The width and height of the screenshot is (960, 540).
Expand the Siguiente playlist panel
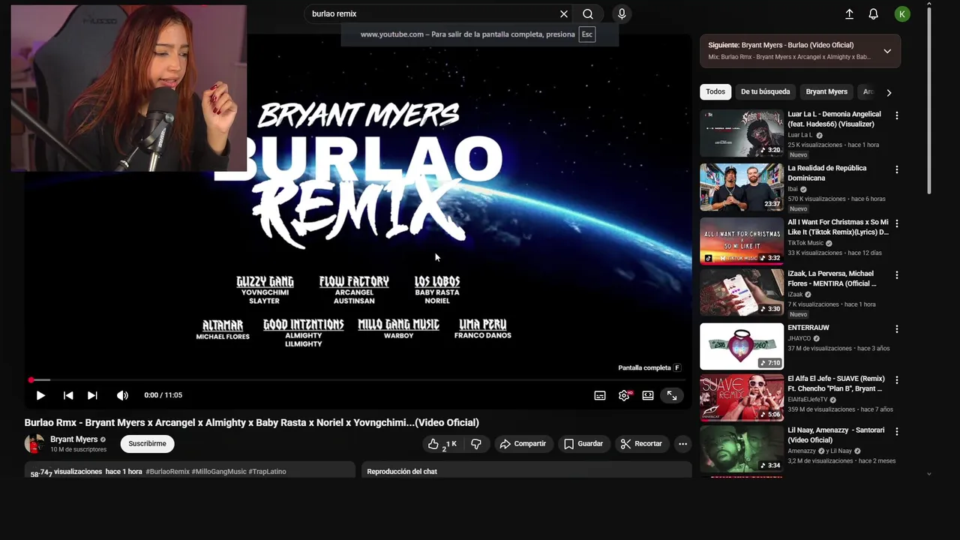coord(887,51)
